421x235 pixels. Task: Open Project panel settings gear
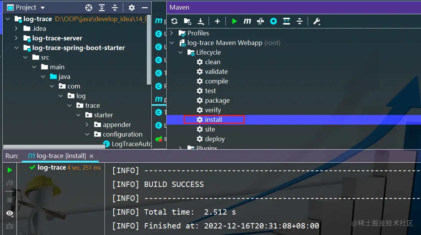coord(131,8)
